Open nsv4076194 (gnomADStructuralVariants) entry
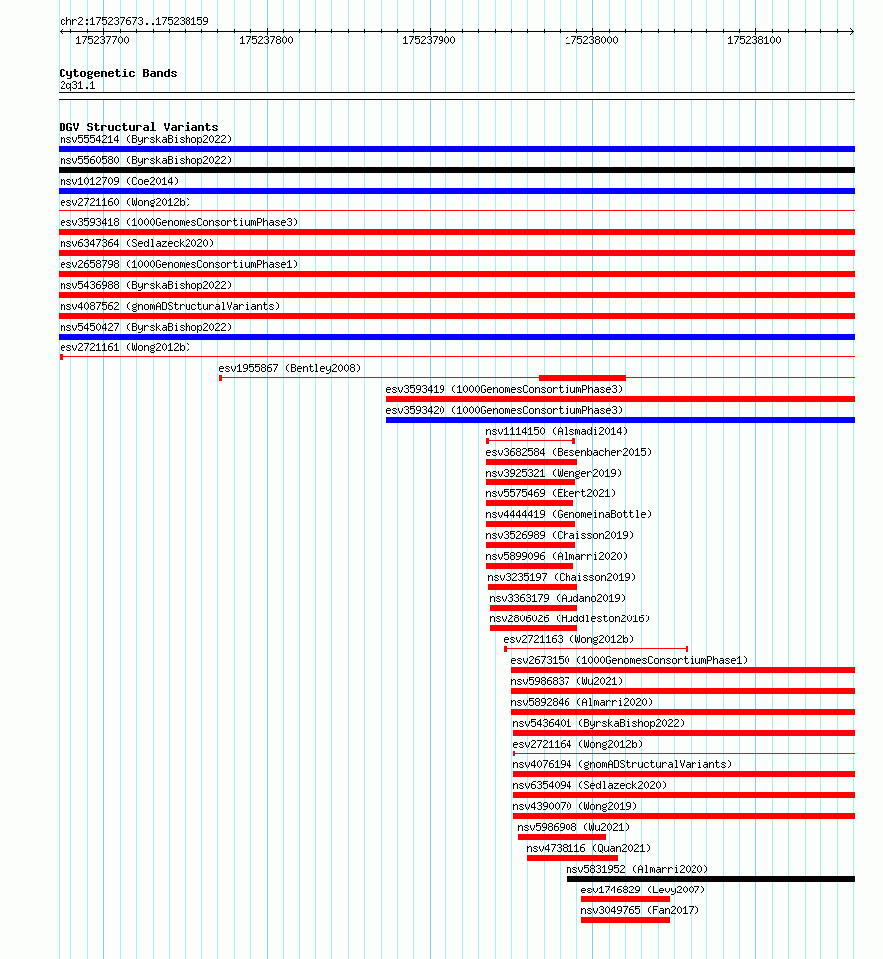 622,764
